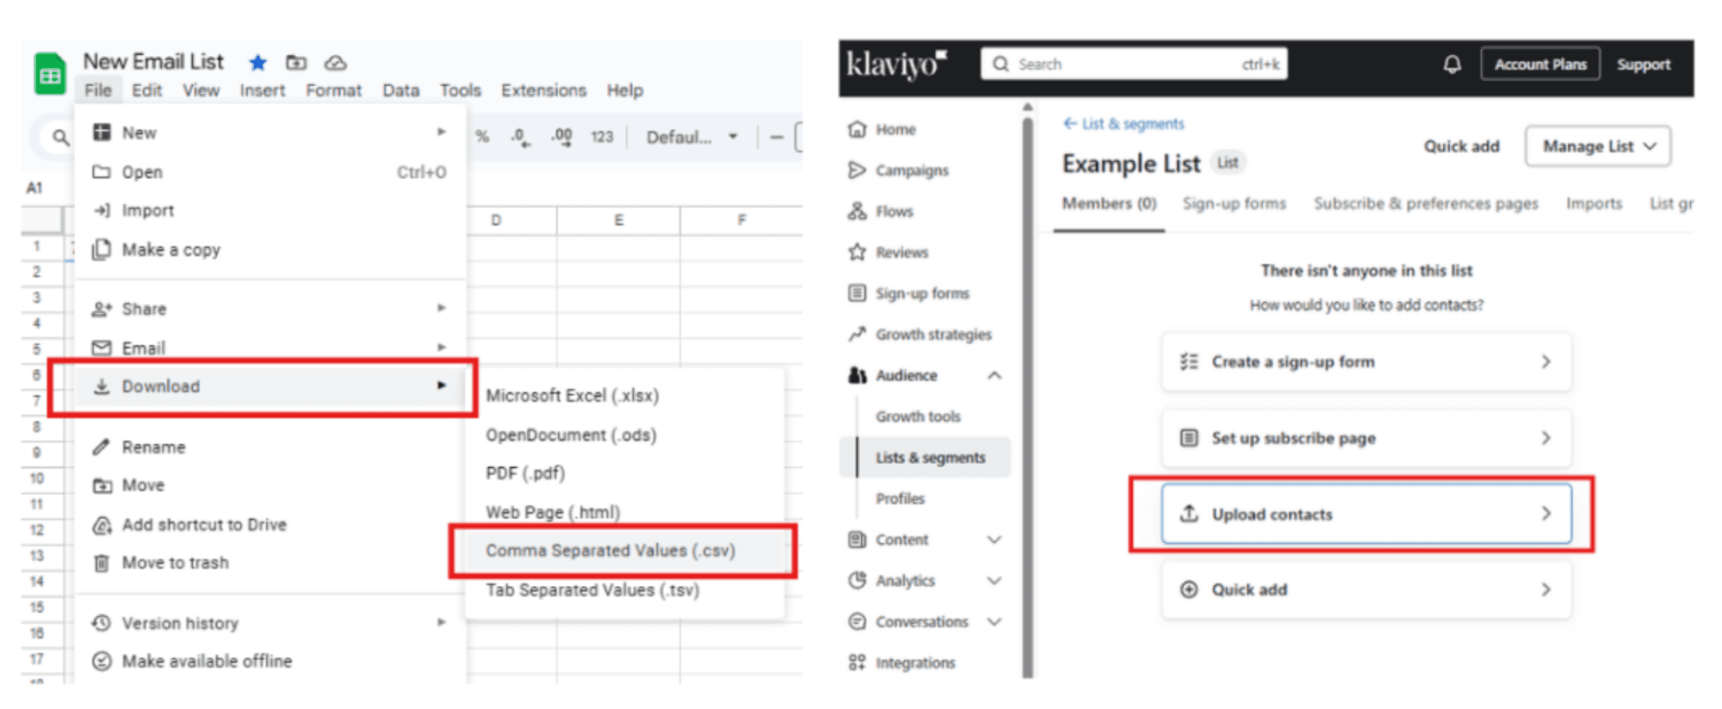
Task: Click the Upload contacts button
Action: [x=1366, y=514]
